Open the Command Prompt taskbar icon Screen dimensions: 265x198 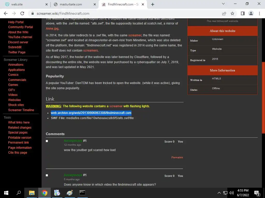point(82,193)
